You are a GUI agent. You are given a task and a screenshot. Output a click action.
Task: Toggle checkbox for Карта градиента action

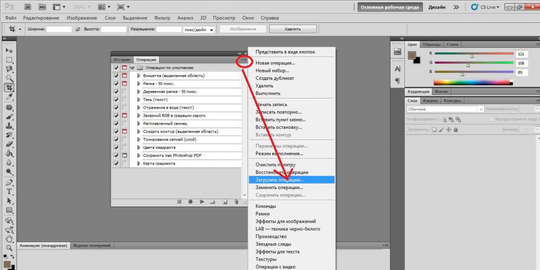[x=116, y=163]
